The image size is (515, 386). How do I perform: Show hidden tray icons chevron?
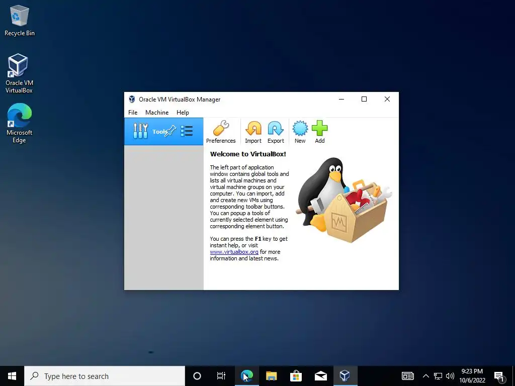click(x=425, y=376)
